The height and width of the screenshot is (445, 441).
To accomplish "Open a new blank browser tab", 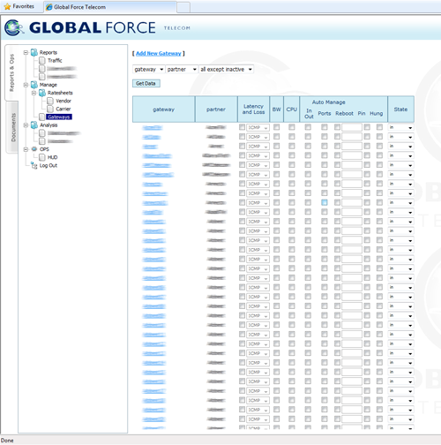I will (183, 7).
